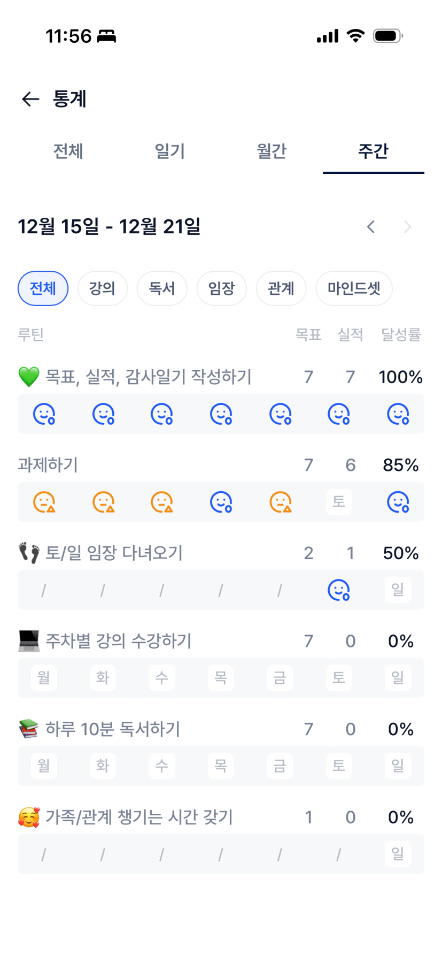Image resolution: width=442 pixels, height=962 pixels.
Task: Tap the laptop icon for 강의 수강하기
Action: pos(29,641)
